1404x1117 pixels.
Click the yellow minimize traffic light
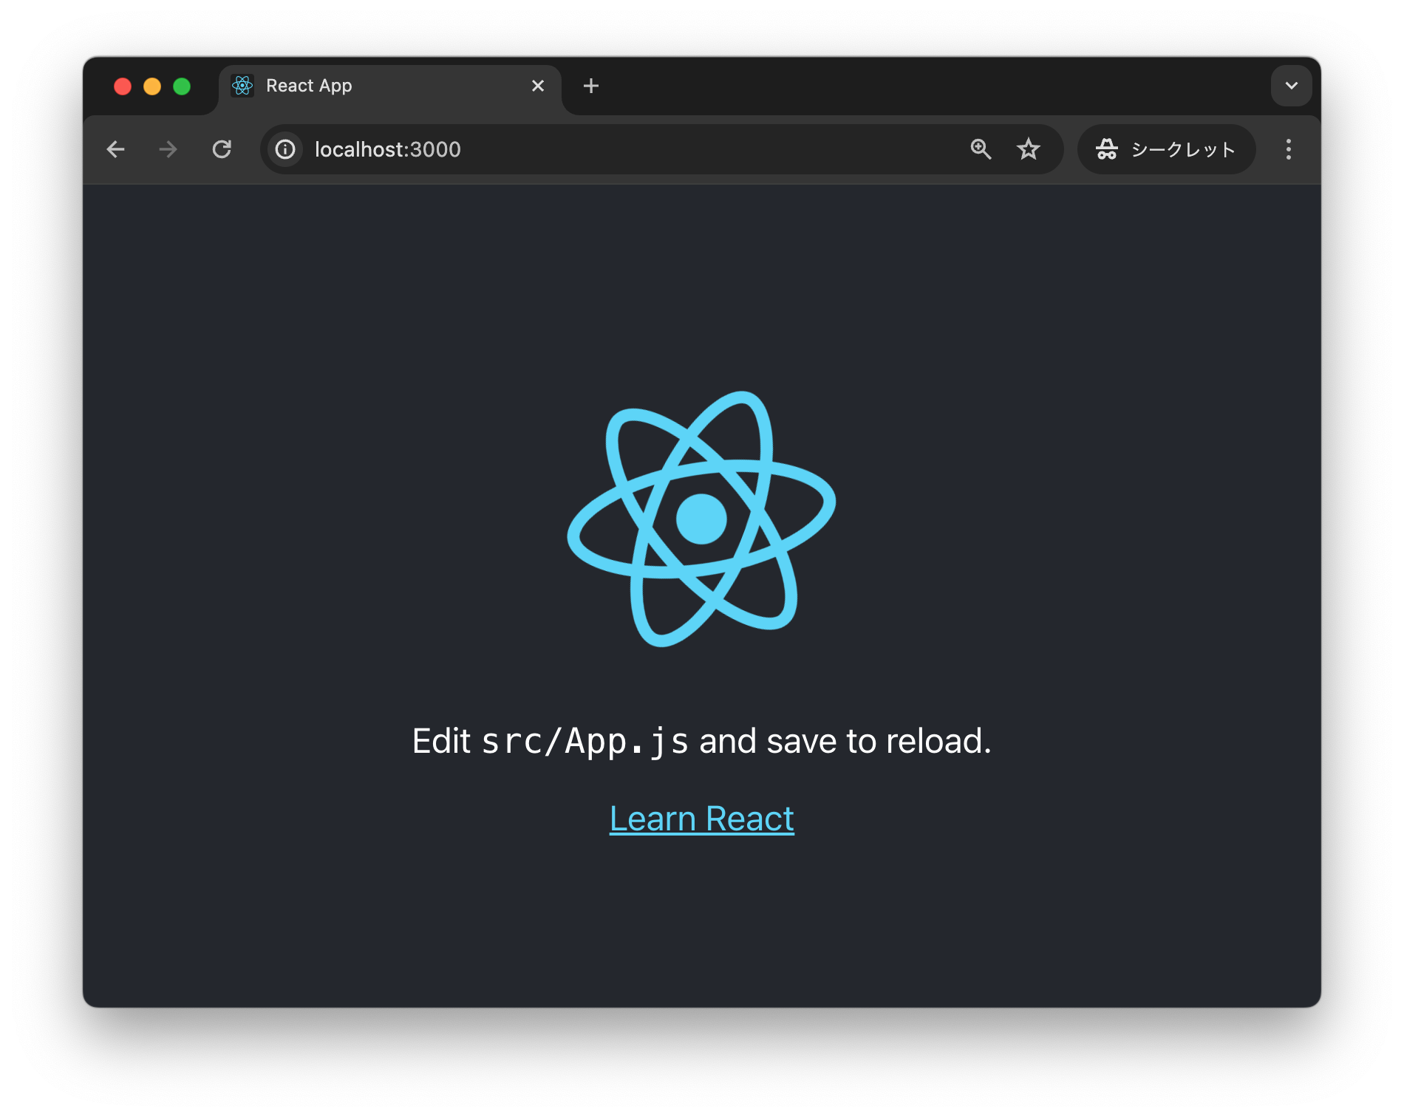point(152,86)
